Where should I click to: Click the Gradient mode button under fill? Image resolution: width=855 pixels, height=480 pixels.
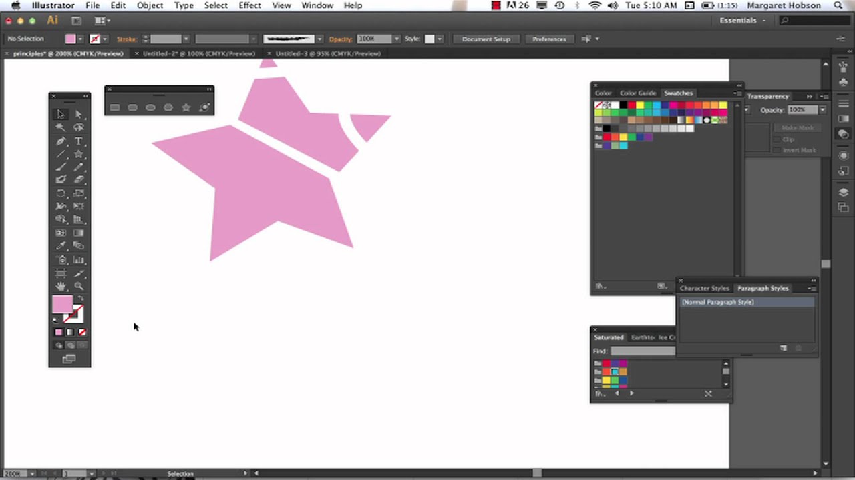[x=70, y=332]
